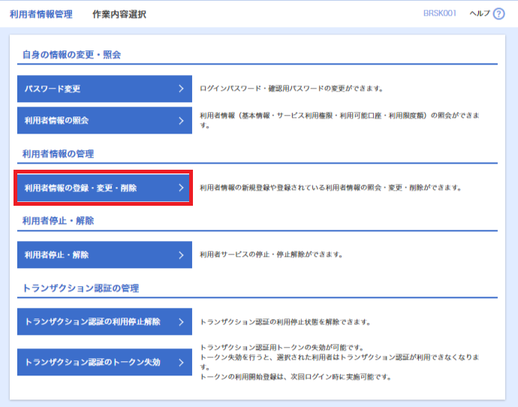Click screen ID BRSK001 text

click(x=440, y=14)
